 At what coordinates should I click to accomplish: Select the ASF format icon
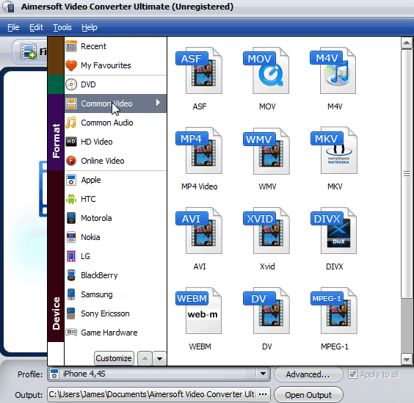(199, 70)
